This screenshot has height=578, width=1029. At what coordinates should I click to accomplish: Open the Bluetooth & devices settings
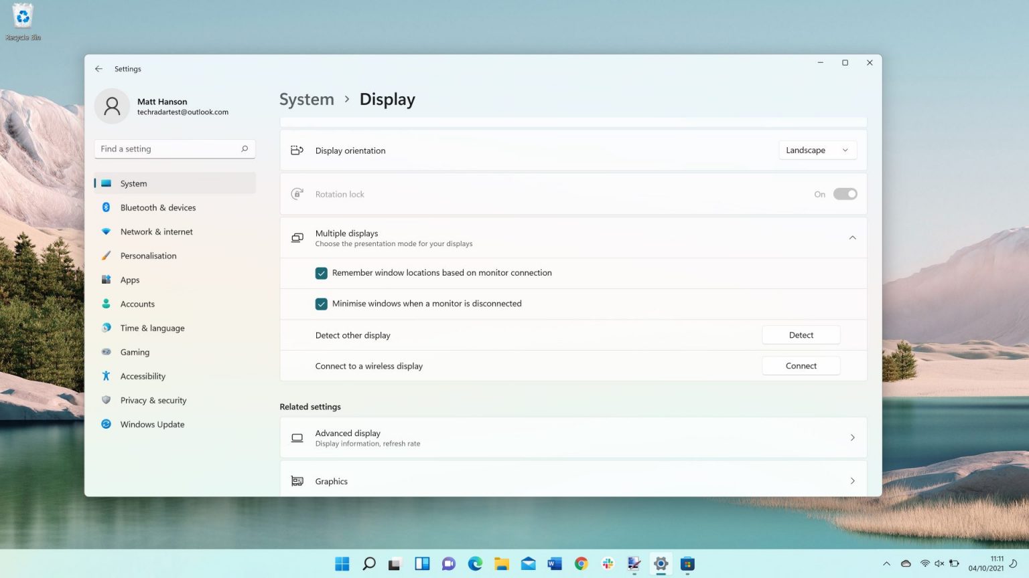click(158, 207)
